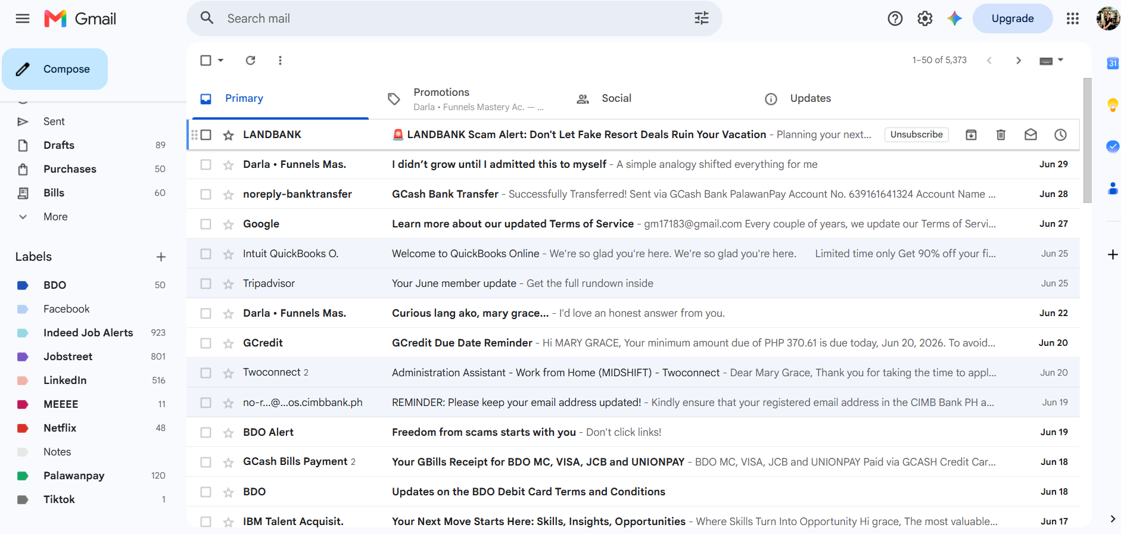This screenshot has width=1121, height=534.
Task: Compose a new email
Action: [x=55, y=69]
